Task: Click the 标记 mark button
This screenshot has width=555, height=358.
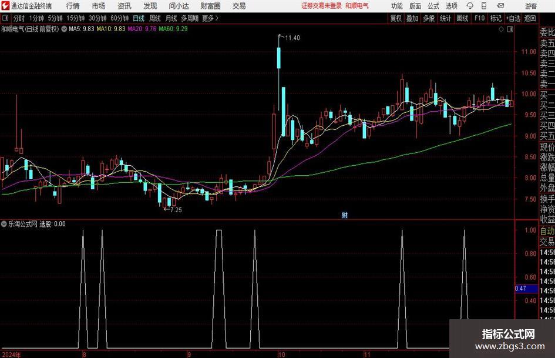Action: (496, 18)
